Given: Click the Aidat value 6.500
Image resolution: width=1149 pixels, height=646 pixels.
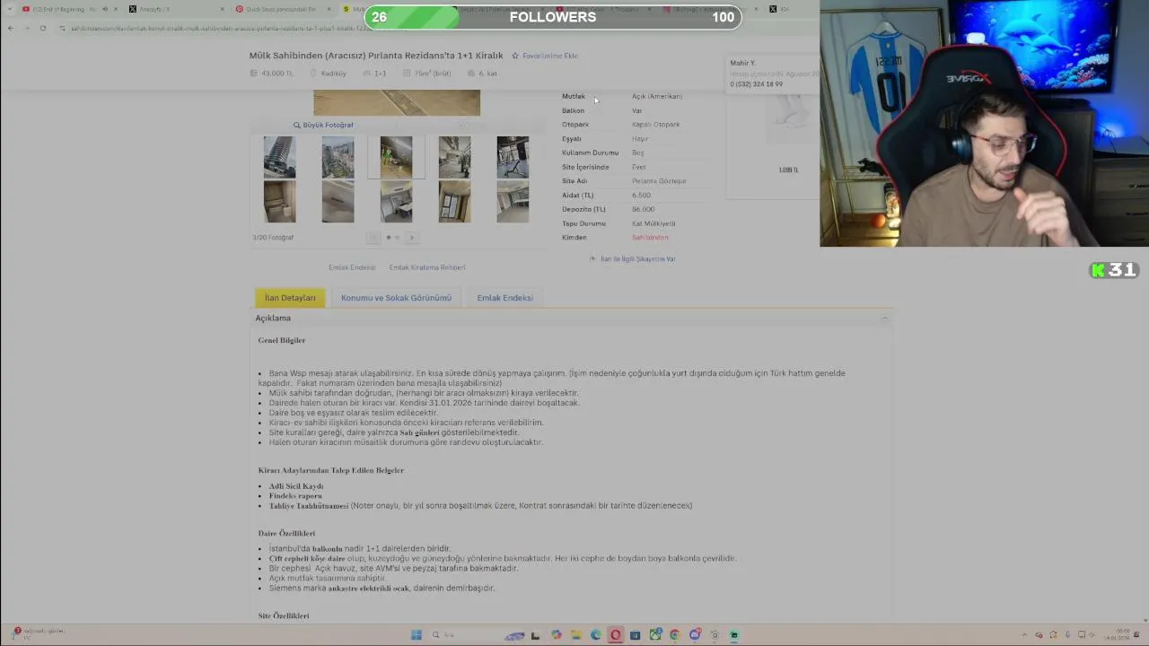Looking at the screenshot, I should pos(641,195).
